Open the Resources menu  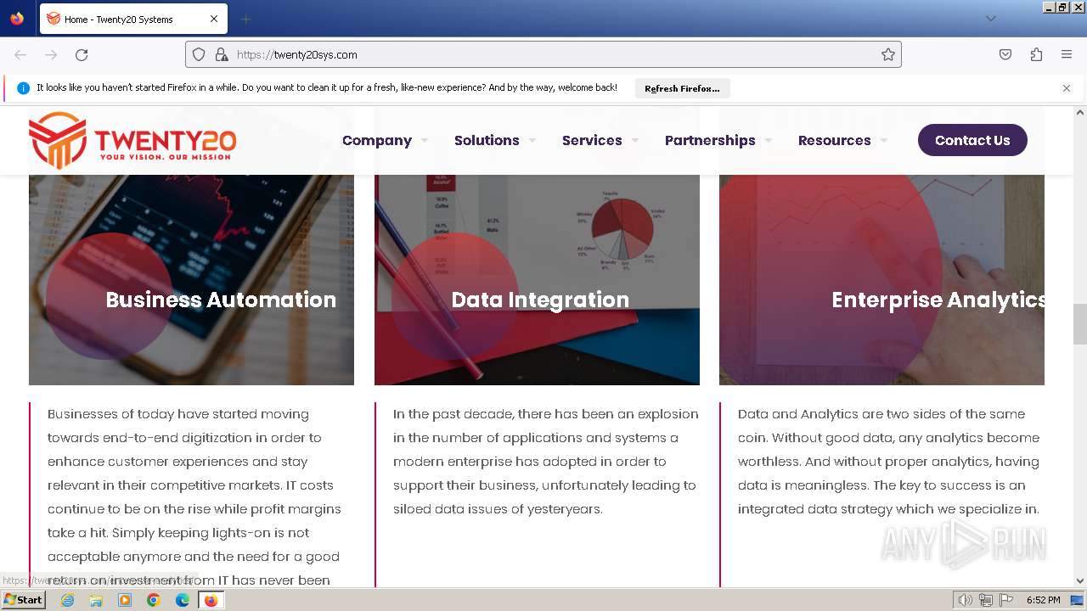click(834, 141)
